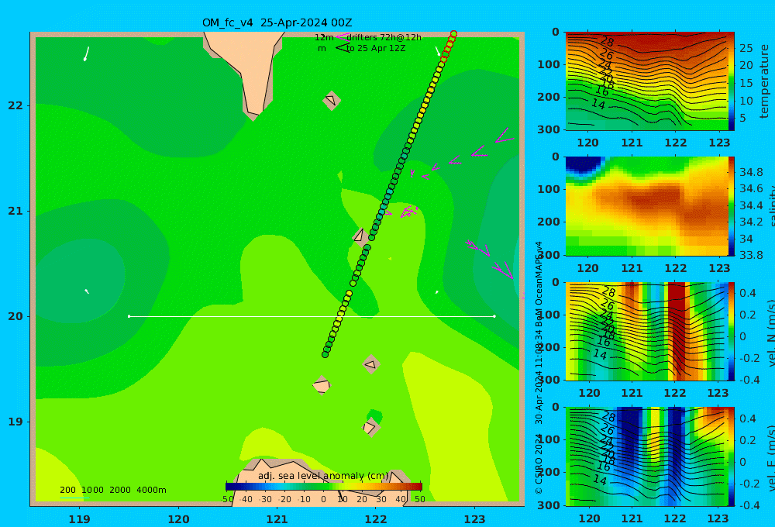Click the 'temperature' axis label

[764, 81]
